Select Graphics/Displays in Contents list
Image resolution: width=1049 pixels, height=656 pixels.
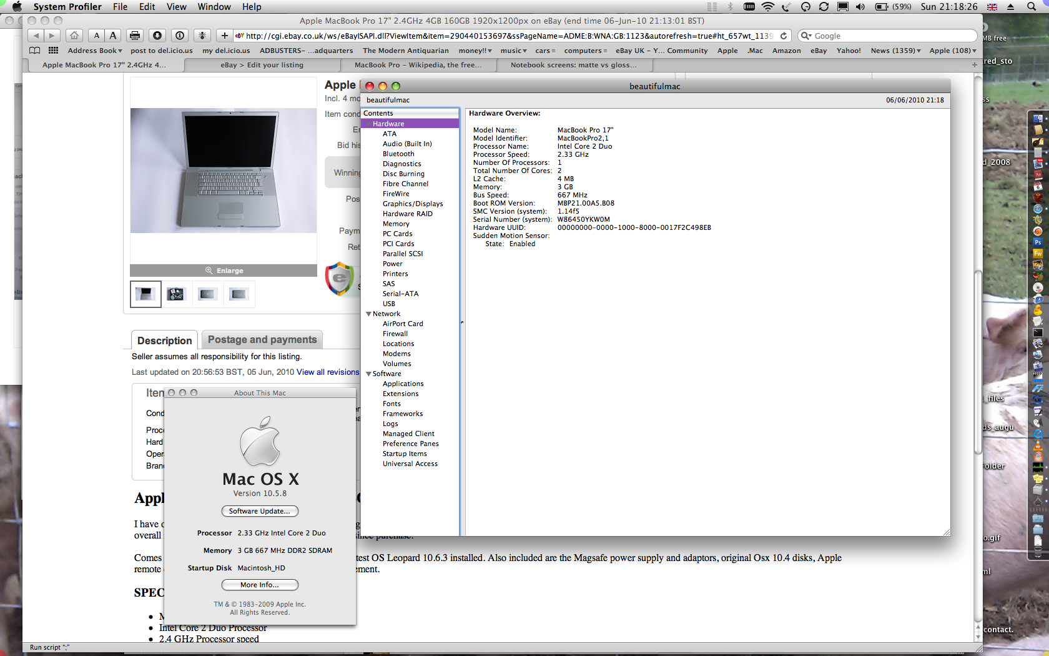[413, 204]
